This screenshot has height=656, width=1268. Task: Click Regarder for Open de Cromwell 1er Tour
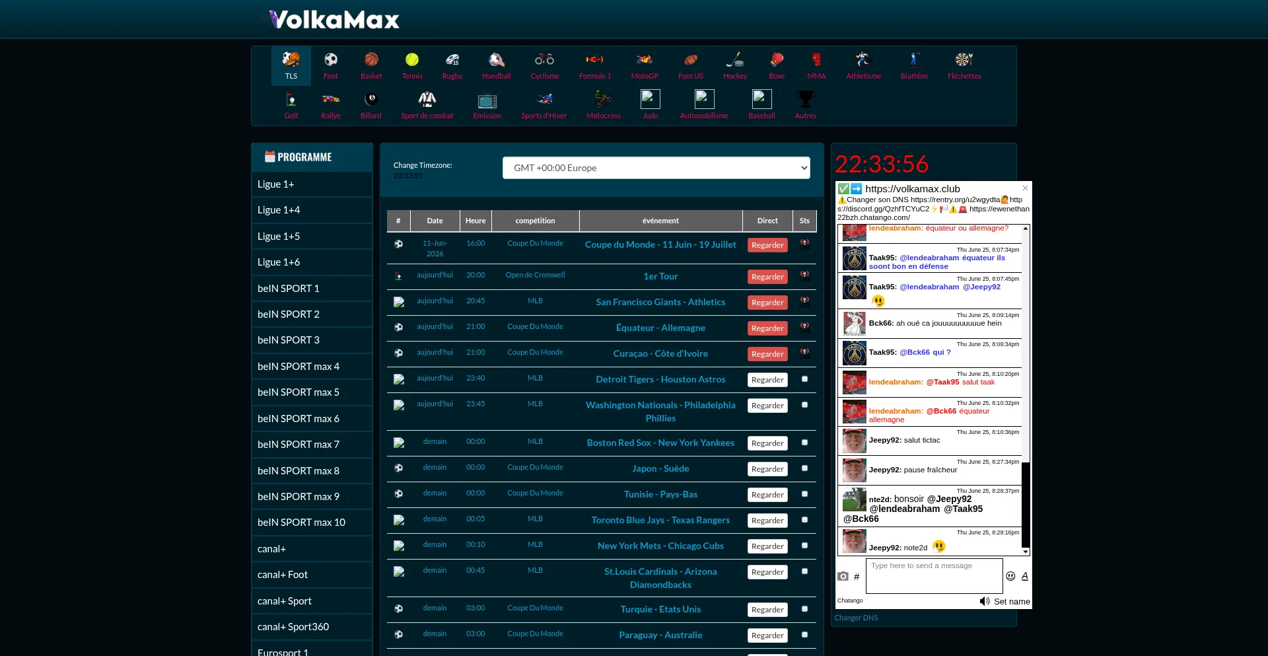click(767, 277)
